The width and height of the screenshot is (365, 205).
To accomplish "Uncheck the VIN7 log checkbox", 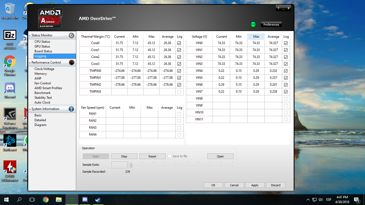I will click(286, 92).
